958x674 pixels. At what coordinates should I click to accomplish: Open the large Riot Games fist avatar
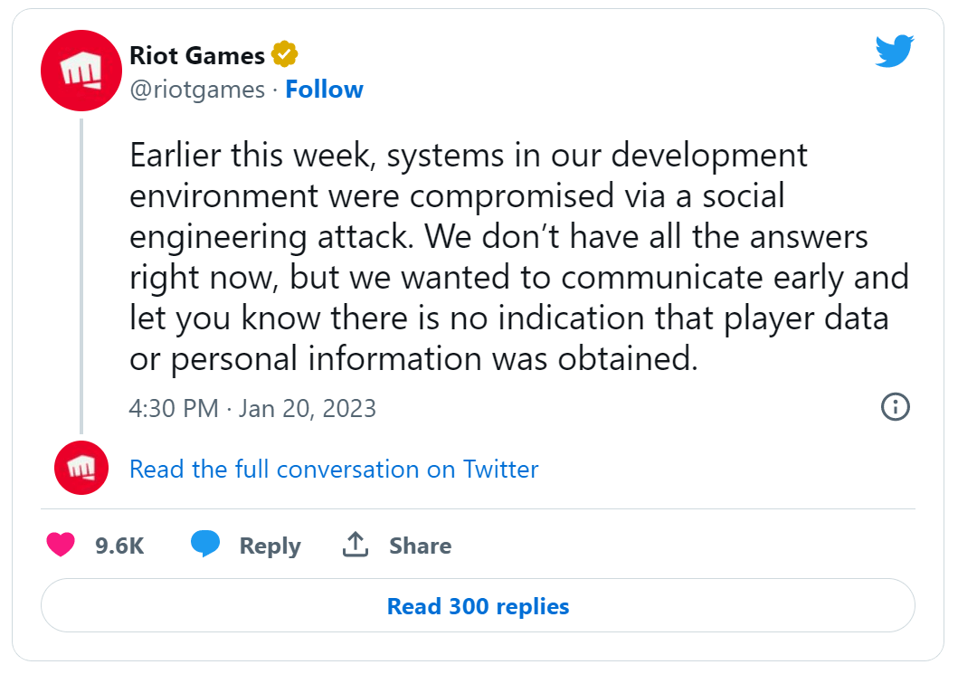pos(81,71)
